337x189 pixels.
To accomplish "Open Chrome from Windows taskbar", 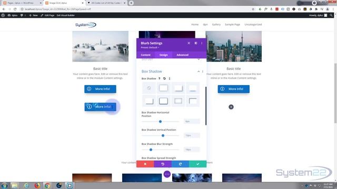I will 47,185.
